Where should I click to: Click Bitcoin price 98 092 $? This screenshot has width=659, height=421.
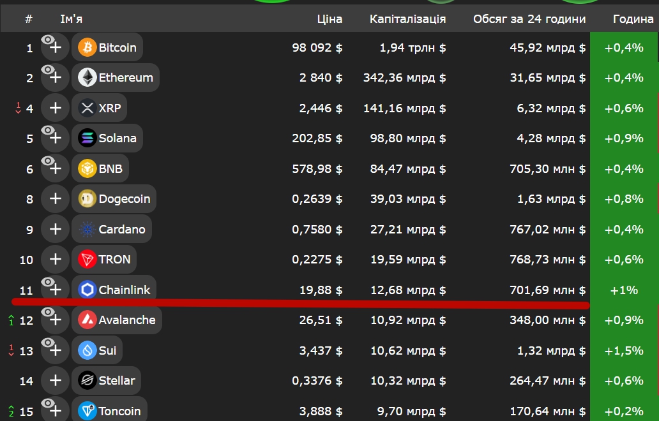point(317,47)
